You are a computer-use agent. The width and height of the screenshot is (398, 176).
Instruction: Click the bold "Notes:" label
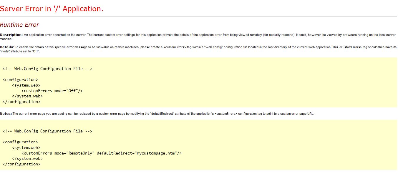tap(6, 114)
